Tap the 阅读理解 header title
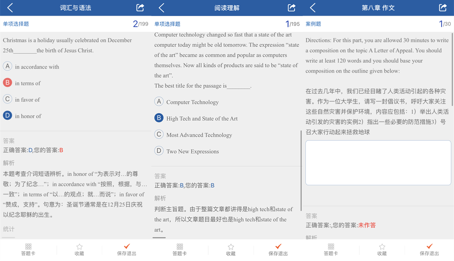Screen dimensions: 454x261 [227, 8]
